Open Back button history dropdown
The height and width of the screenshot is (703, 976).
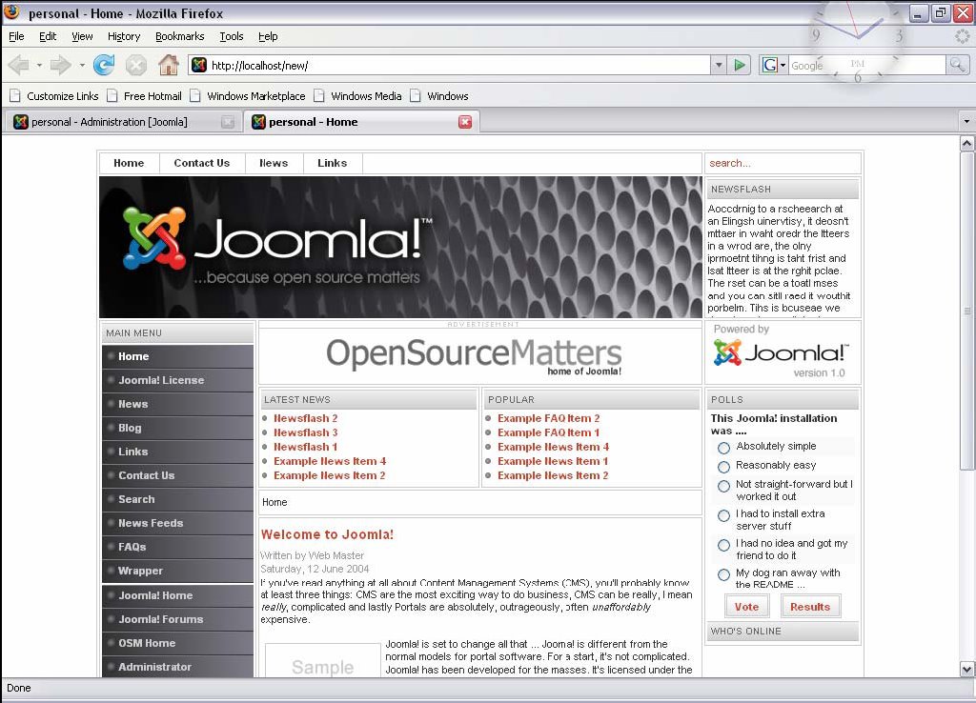click(38, 65)
